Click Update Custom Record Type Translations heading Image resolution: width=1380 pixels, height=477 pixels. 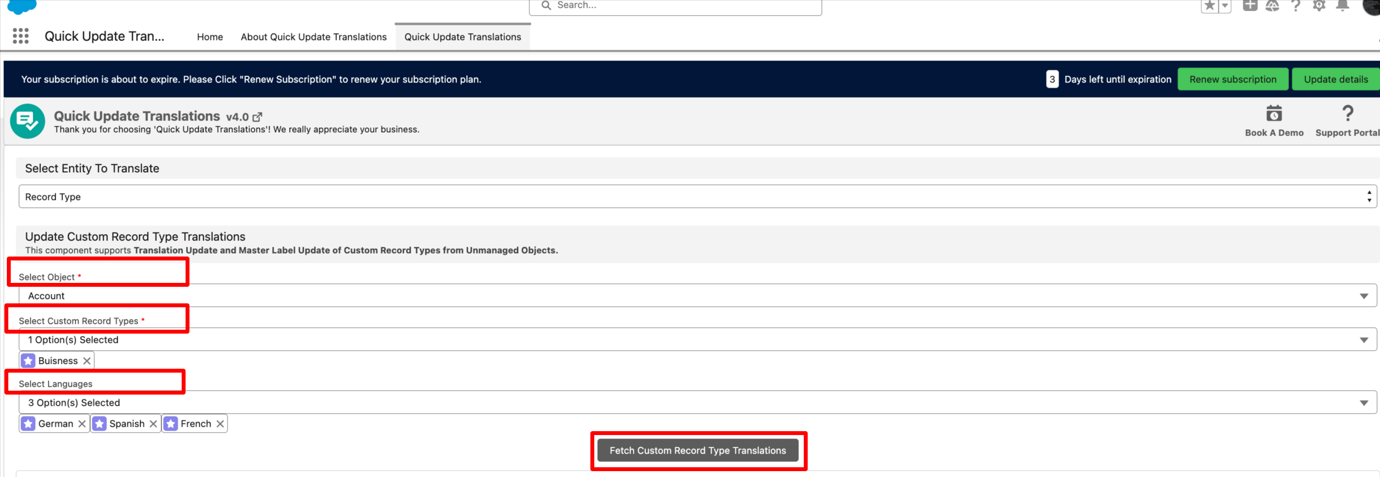(135, 237)
